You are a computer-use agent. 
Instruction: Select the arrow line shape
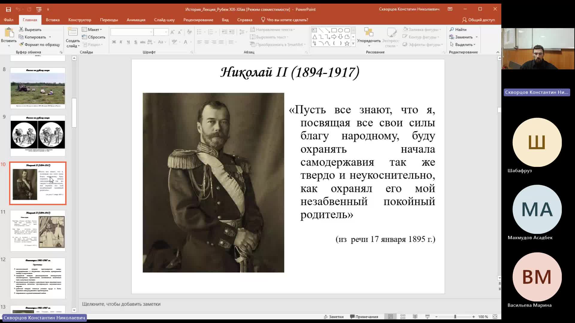click(327, 30)
